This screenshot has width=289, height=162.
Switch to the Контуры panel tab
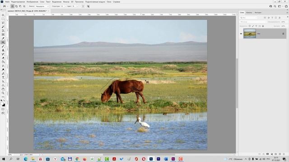(x=258, y=13)
